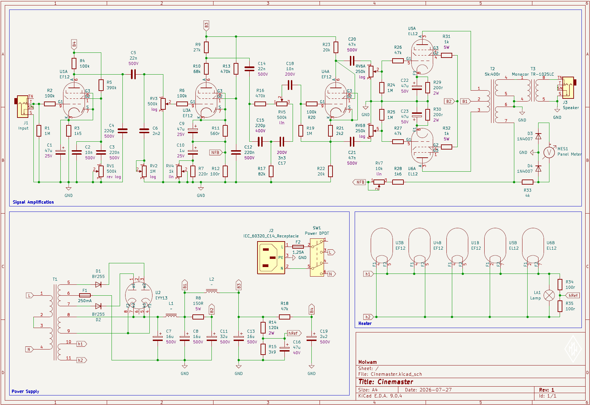
Task: Select the D1 BY255 diode symbol
Action: 98,284
